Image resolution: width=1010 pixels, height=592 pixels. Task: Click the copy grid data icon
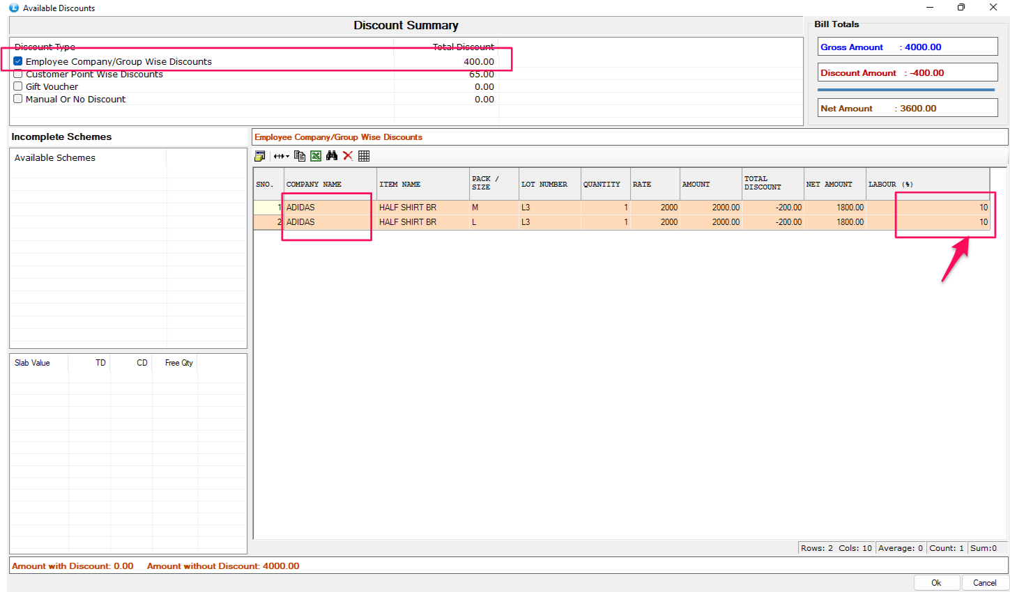[300, 156]
